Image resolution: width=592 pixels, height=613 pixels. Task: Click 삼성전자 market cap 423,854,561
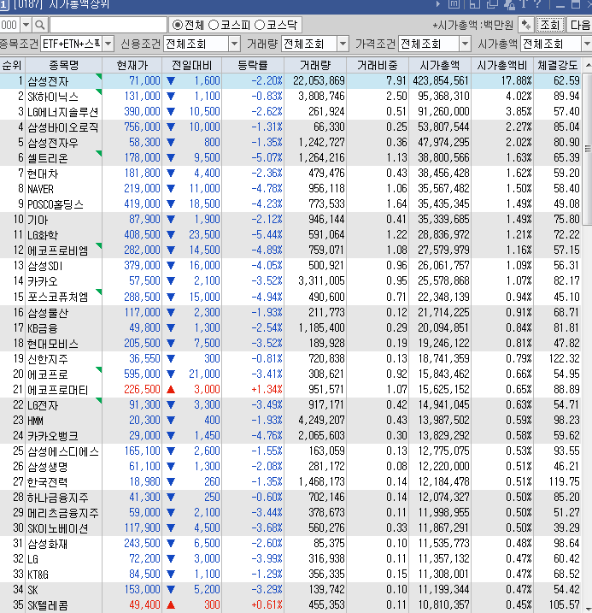(x=442, y=81)
